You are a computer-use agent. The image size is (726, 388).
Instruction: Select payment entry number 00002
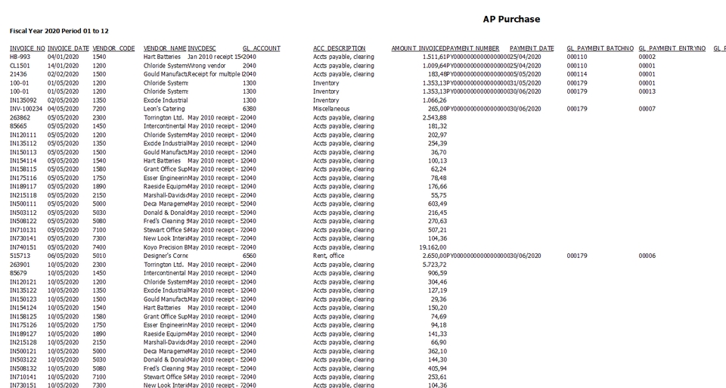647,57
